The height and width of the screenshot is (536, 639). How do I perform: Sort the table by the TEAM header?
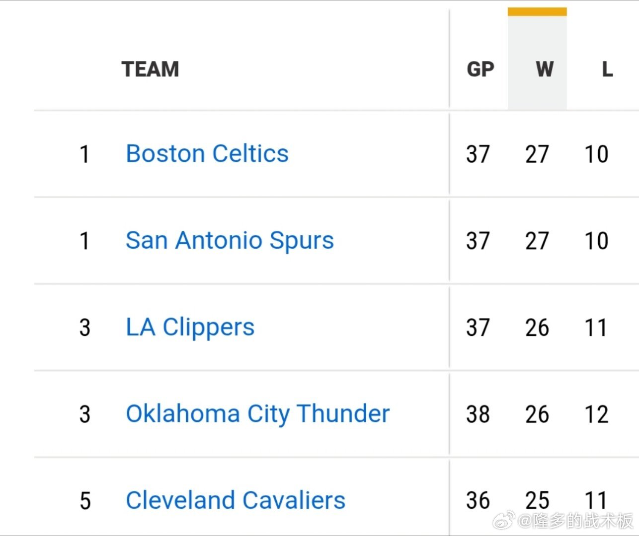(150, 69)
